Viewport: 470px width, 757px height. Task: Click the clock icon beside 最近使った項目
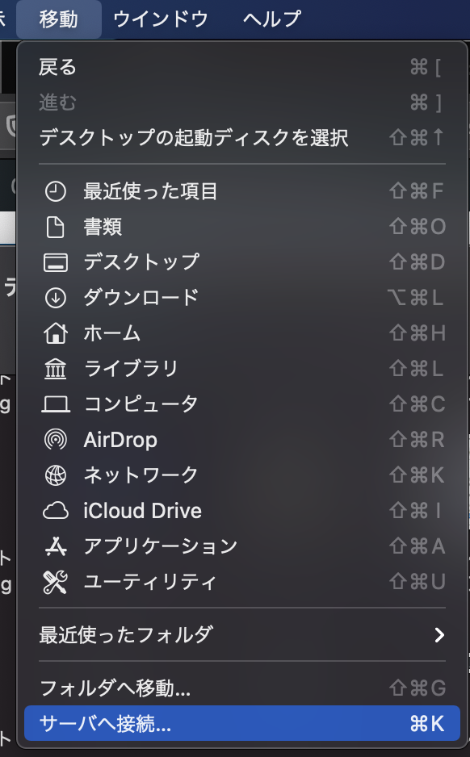[x=56, y=191]
